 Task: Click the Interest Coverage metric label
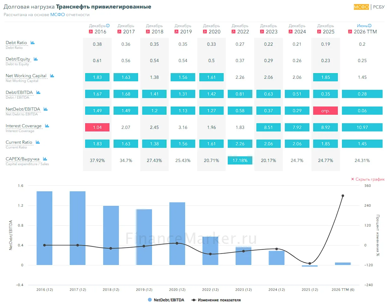point(24,126)
